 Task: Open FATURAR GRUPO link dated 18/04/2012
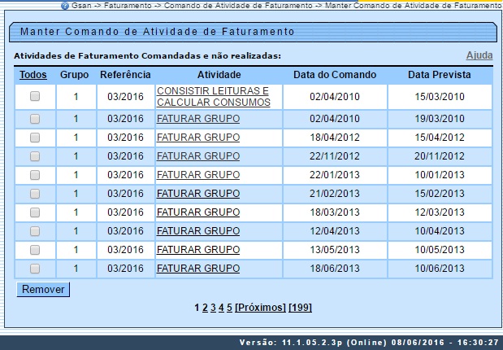(198, 138)
